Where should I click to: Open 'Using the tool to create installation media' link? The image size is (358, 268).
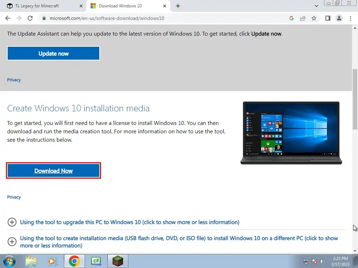[x=179, y=242]
